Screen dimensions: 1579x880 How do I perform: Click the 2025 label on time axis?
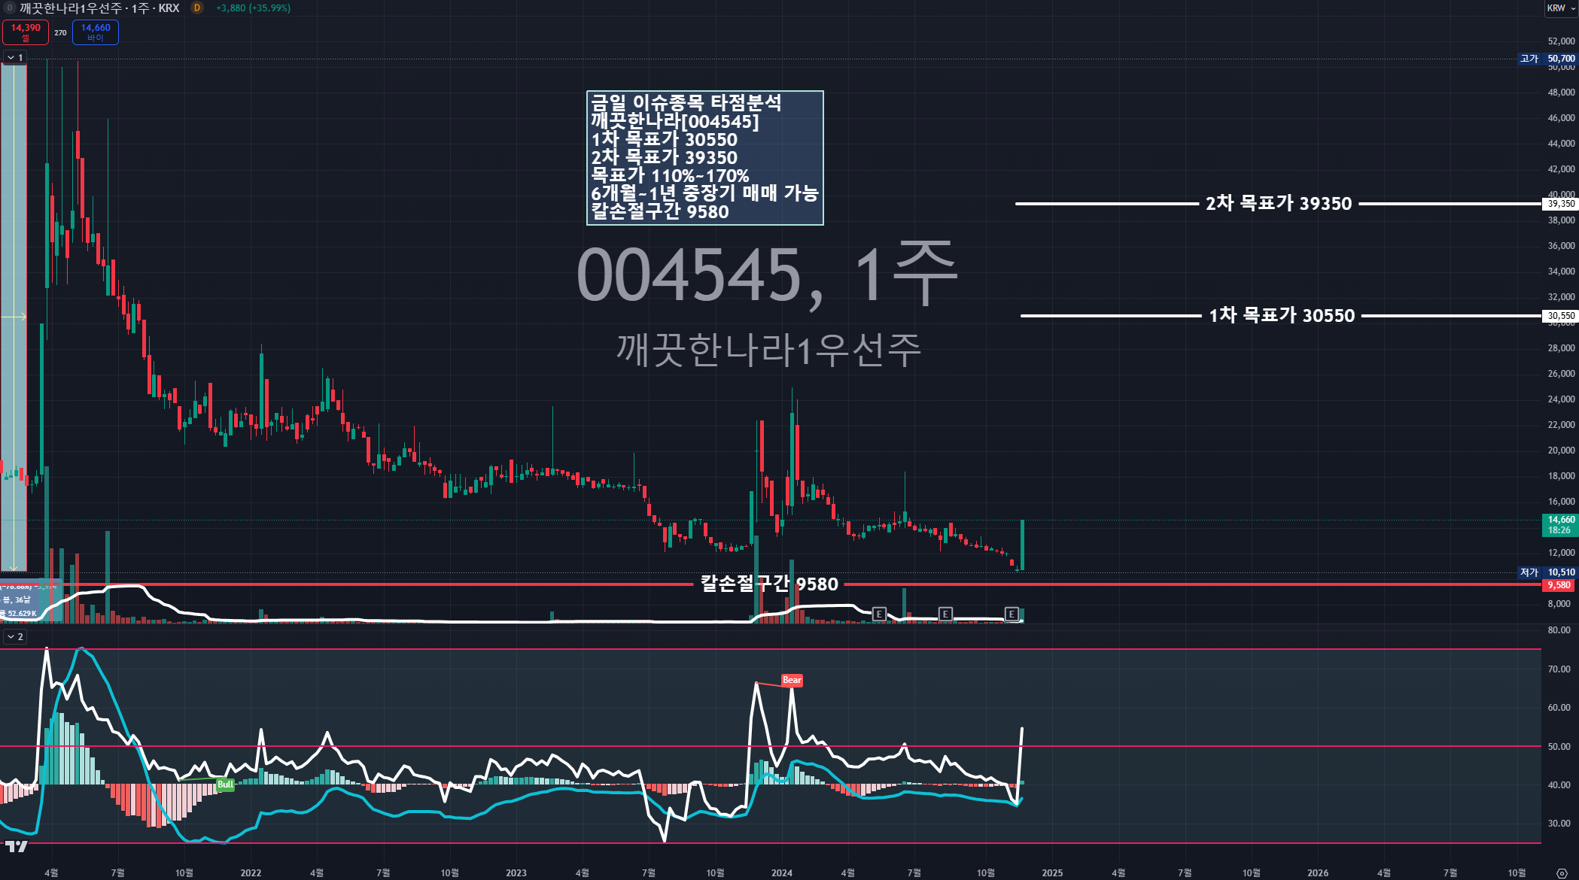tap(1052, 873)
